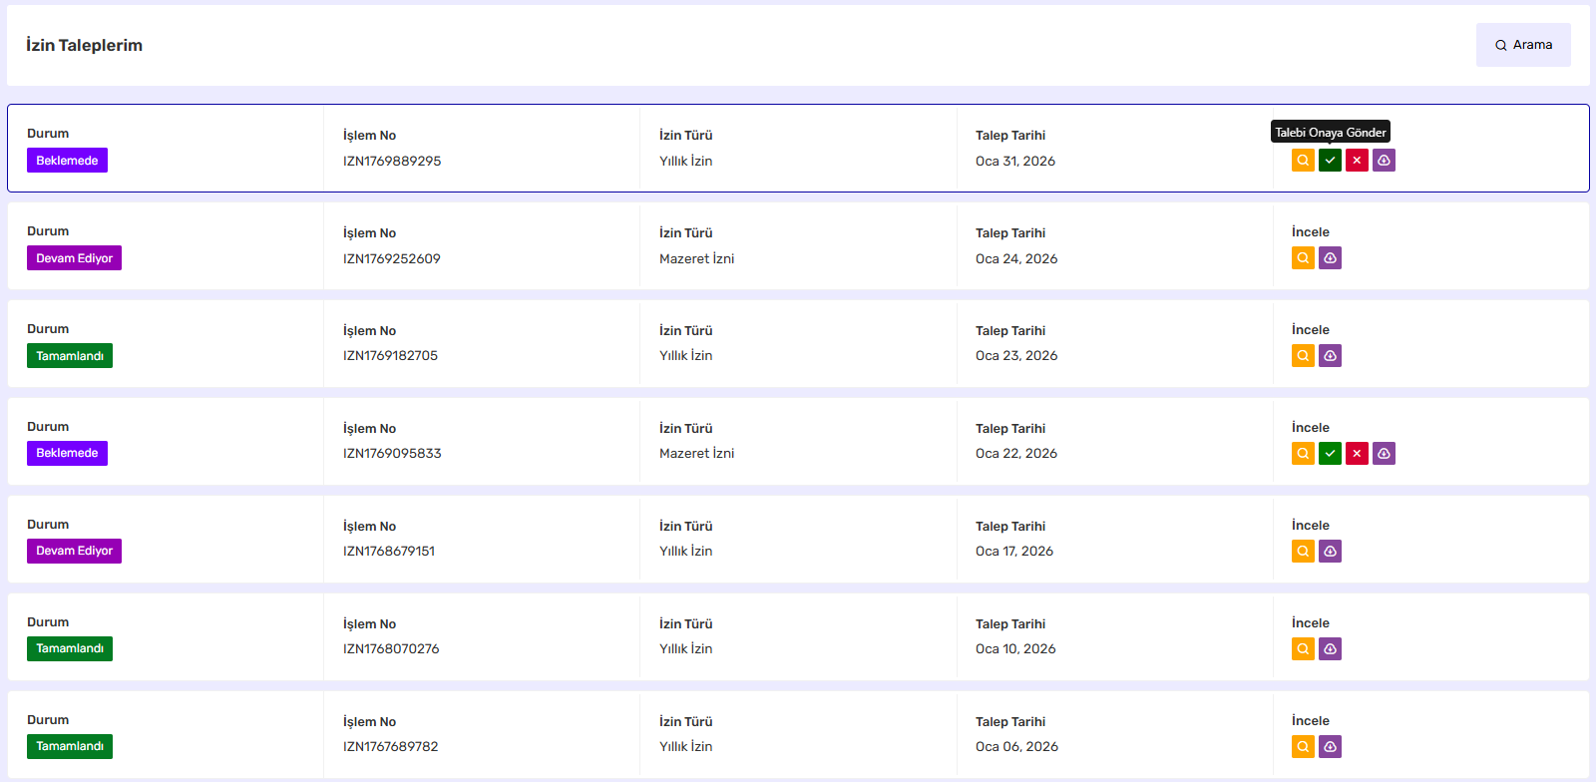Click Devam Ediyor badge on request IZN1769252609

pos(74,258)
